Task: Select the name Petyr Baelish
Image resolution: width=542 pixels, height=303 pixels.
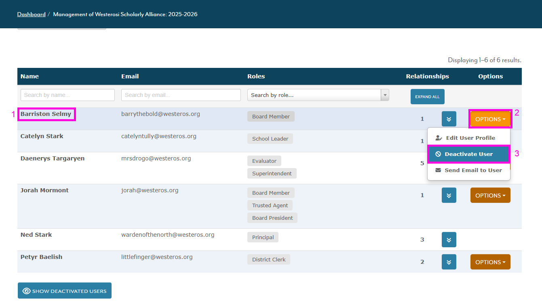Action: coord(41,257)
